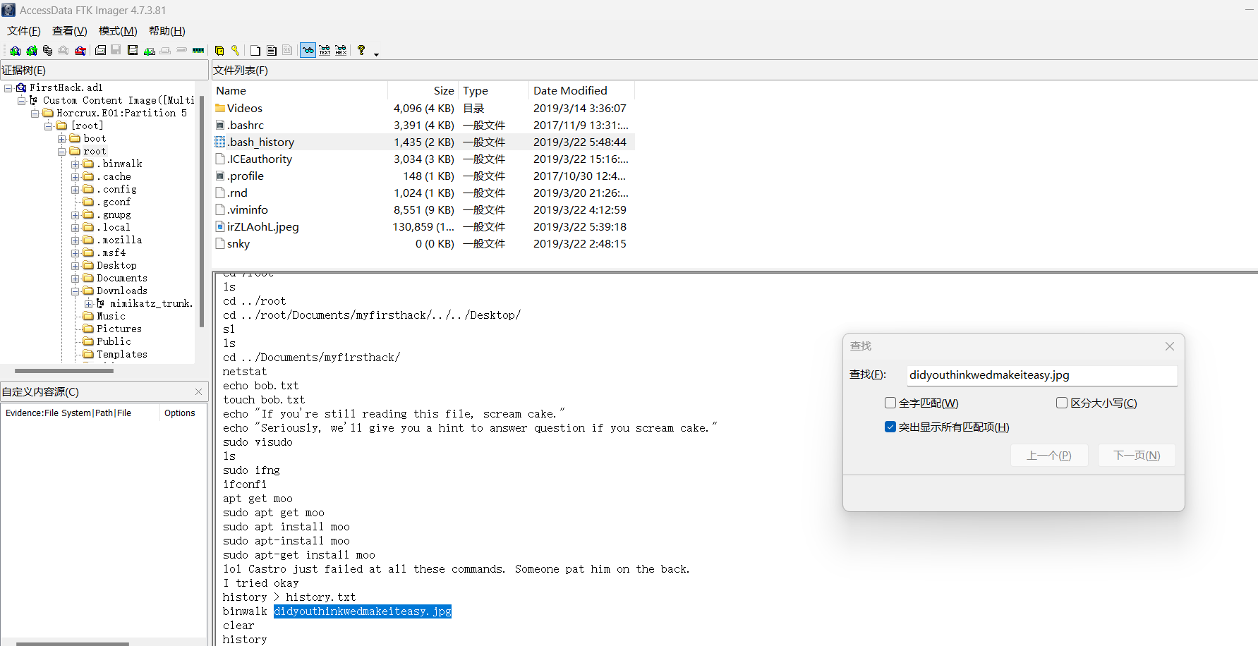Switch to automatic view mode glasses icon
Viewport: 1258px width, 646px height.
coord(308,50)
